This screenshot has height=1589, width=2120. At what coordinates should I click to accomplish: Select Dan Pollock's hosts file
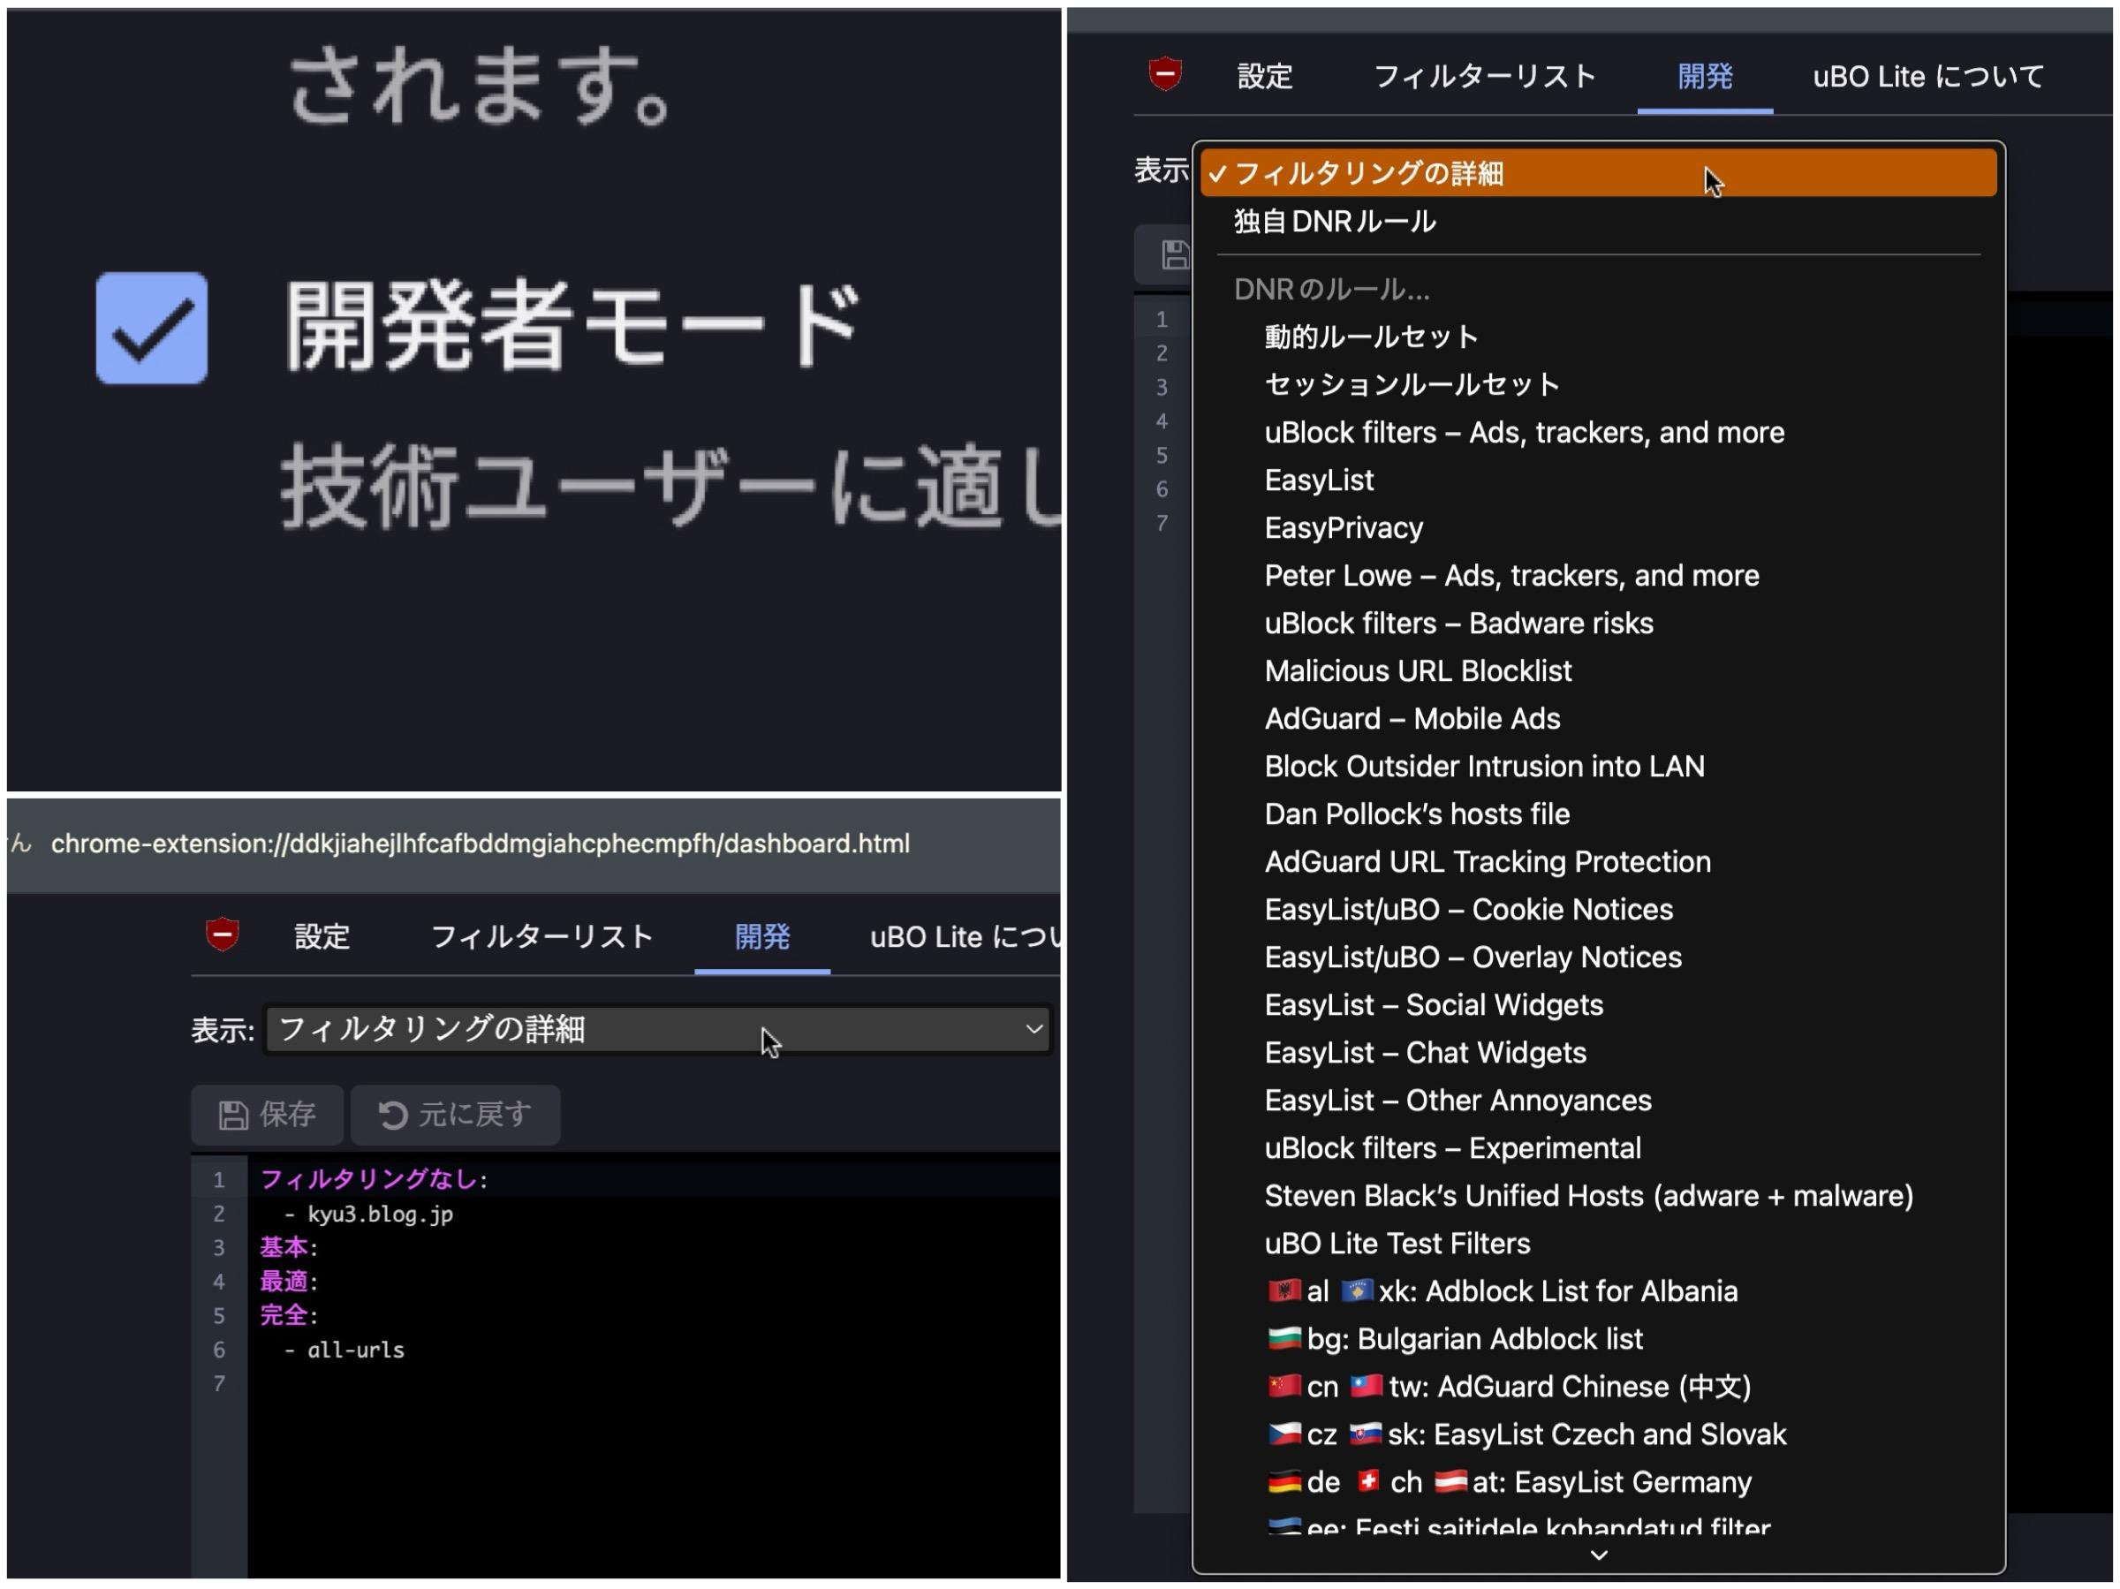coord(1598,813)
